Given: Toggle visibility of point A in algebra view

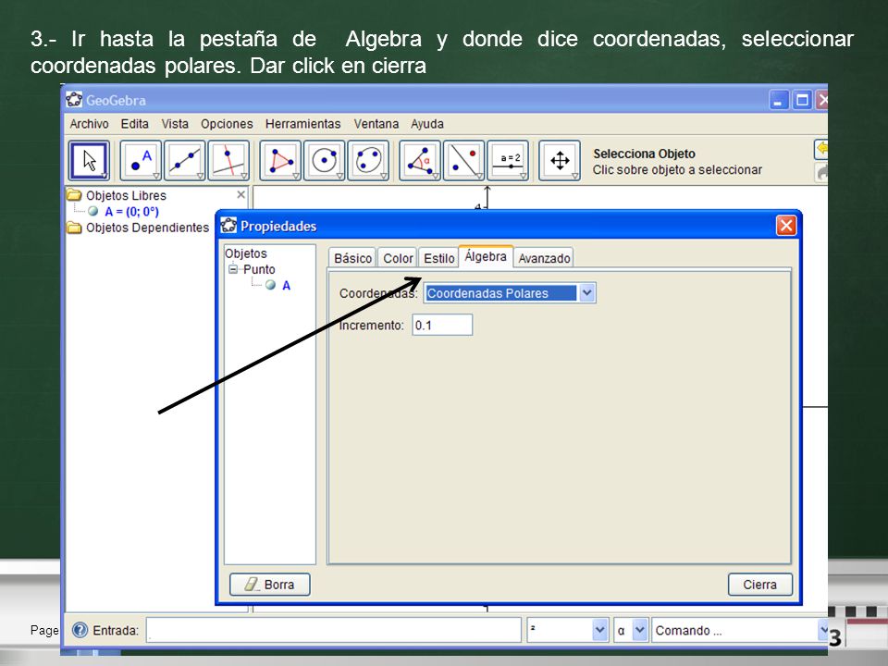Looking at the screenshot, I should point(92,211).
